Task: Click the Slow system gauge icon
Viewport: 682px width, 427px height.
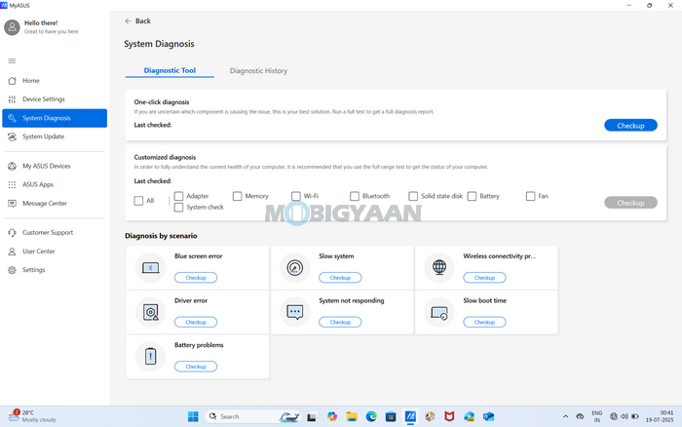Action: [x=295, y=268]
